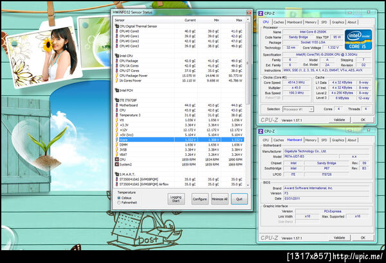Click the Minimize All button
The image size is (386, 263).
coord(219,199)
